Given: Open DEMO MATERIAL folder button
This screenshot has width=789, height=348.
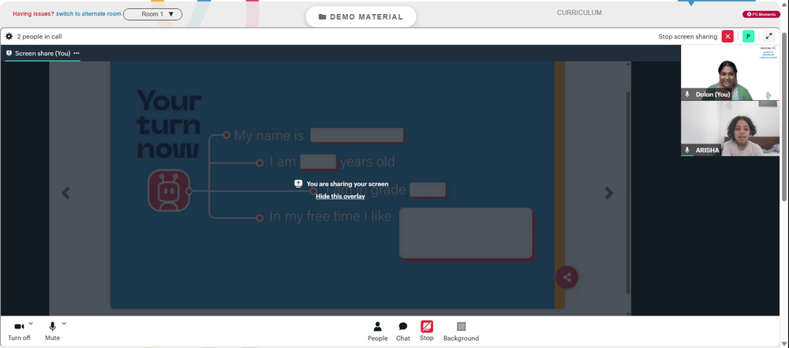Looking at the screenshot, I should 361,17.
